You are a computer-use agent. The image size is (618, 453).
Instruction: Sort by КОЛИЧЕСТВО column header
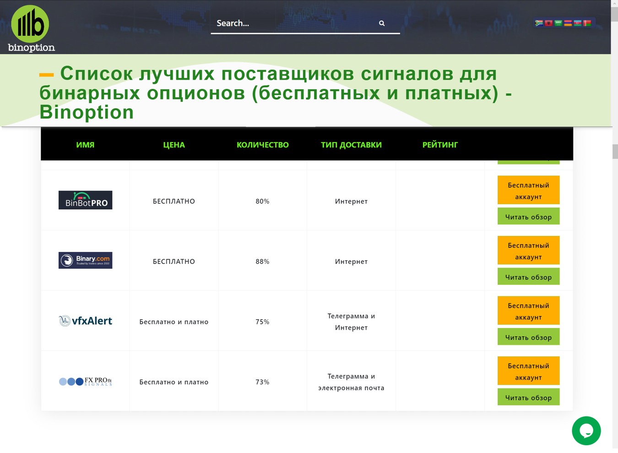[262, 145]
